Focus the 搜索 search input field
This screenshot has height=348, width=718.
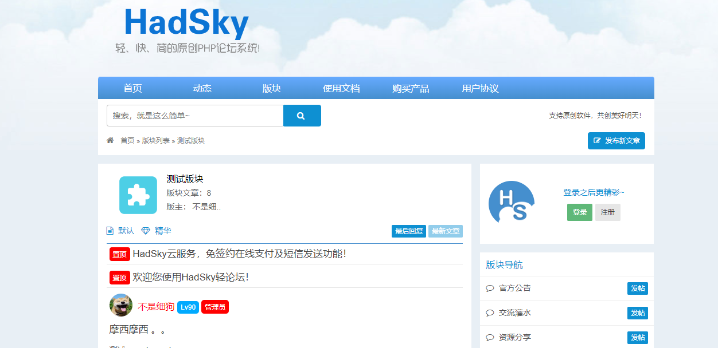(195, 116)
